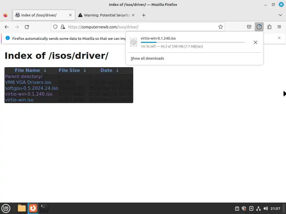Sort listing by Date
Screen dimensions: 286x214
coord(106,70)
